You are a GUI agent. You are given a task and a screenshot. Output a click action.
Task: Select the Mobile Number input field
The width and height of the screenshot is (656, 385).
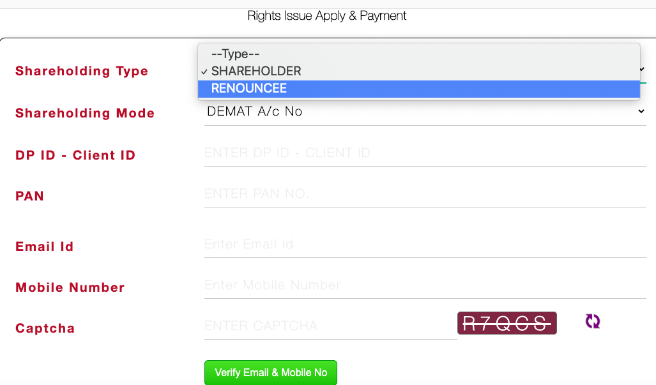tap(425, 285)
